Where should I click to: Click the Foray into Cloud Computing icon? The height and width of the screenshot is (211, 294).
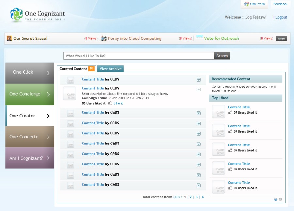[104, 38]
